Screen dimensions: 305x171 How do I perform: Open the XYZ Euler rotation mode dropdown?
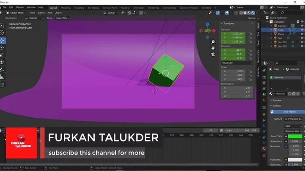point(237,63)
